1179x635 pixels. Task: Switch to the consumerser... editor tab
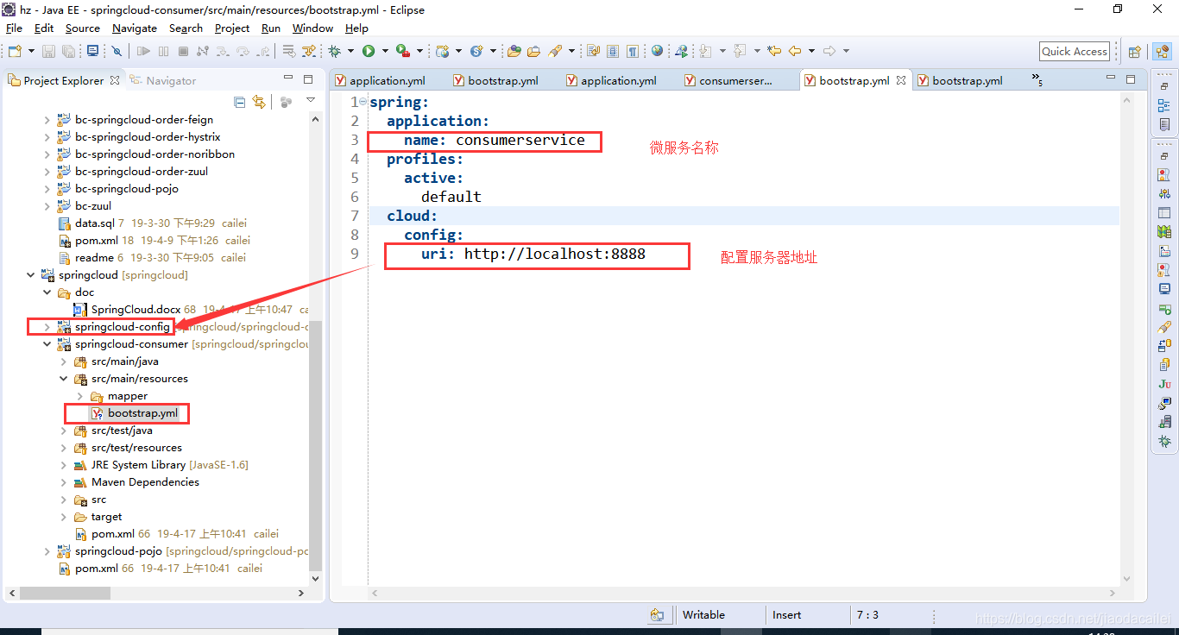(x=736, y=80)
